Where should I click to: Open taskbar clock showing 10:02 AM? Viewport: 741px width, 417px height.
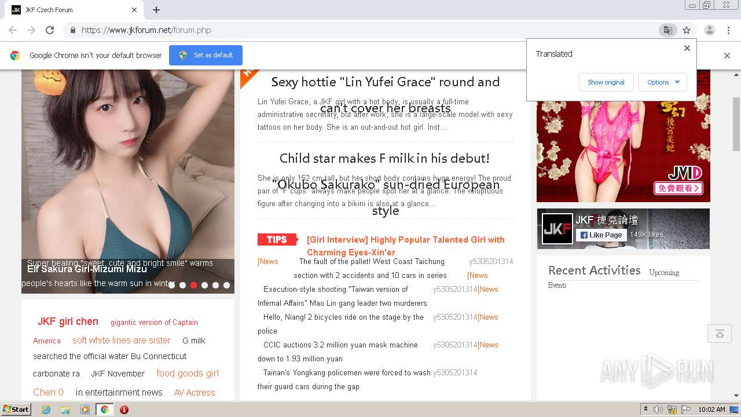711,409
